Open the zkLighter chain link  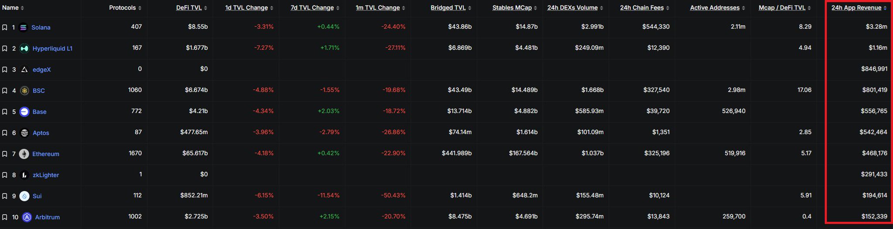click(x=46, y=175)
